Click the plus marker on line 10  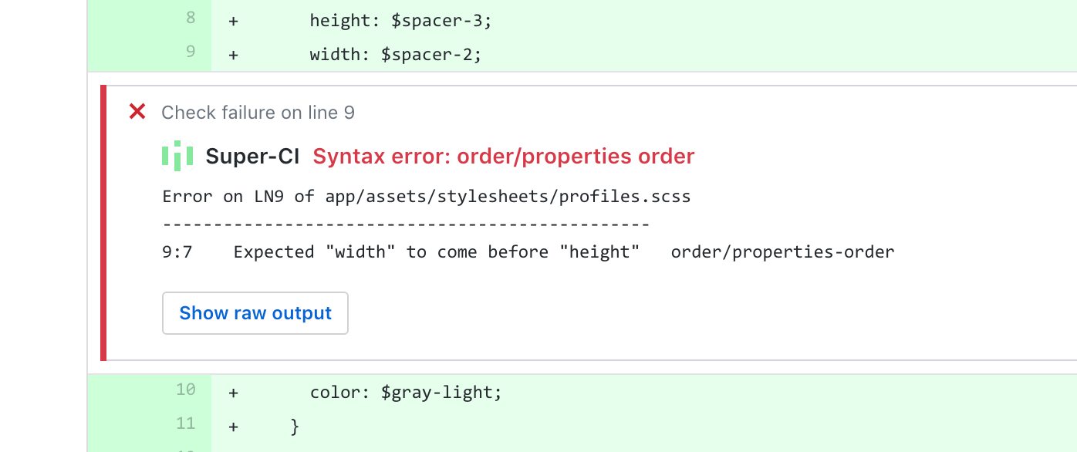tap(232, 392)
